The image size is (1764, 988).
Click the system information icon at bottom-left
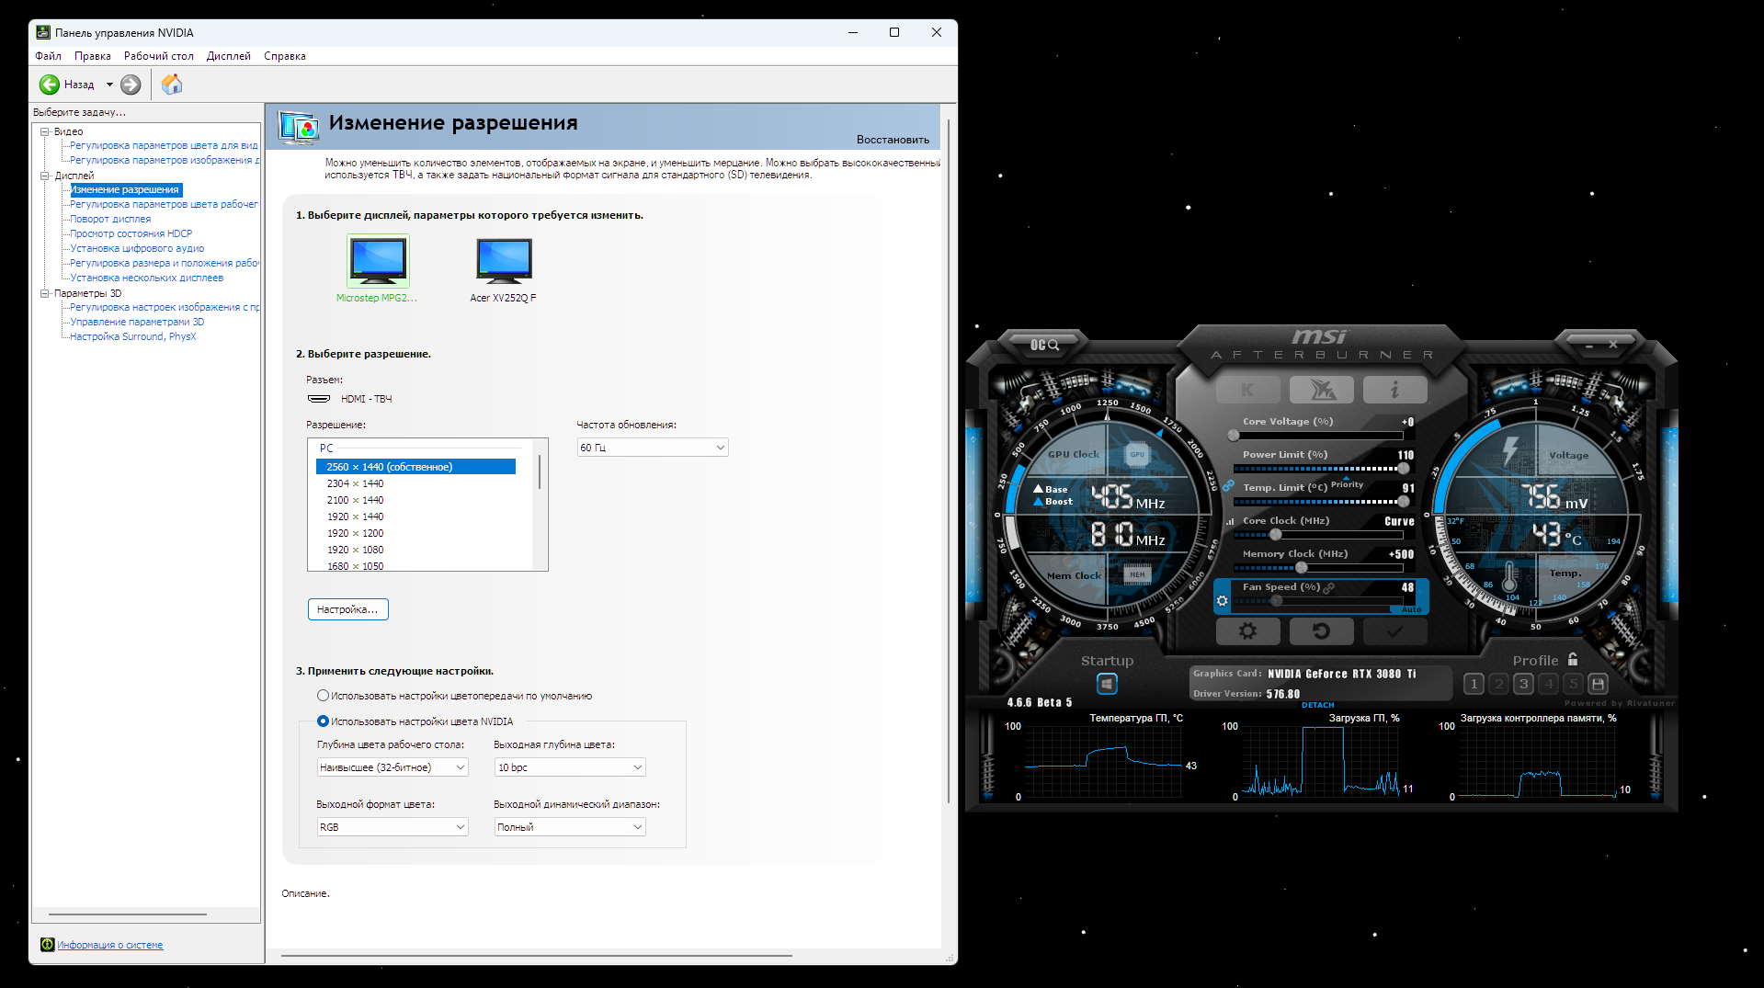coord(47,945)
